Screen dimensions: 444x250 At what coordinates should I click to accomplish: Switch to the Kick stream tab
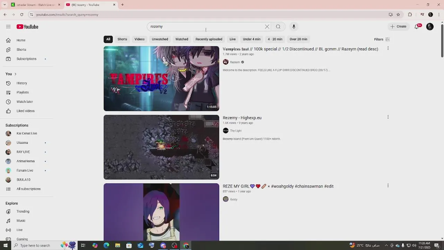point(35,5)
